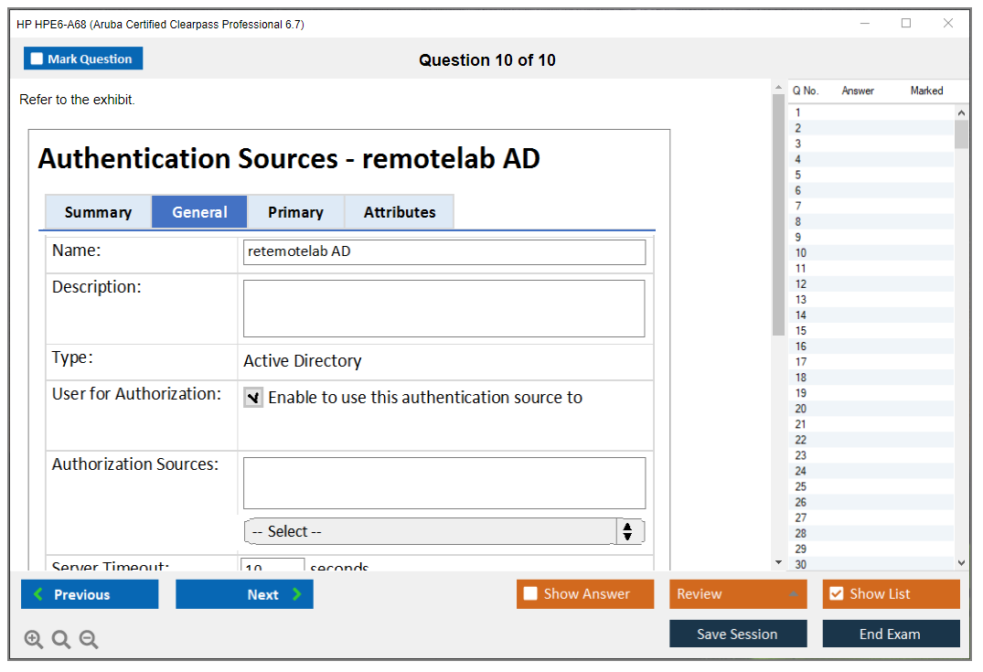The image size is (983, 672).
Task: Click the reset zoom magnifier icon
Action: (x=61, y=640)
